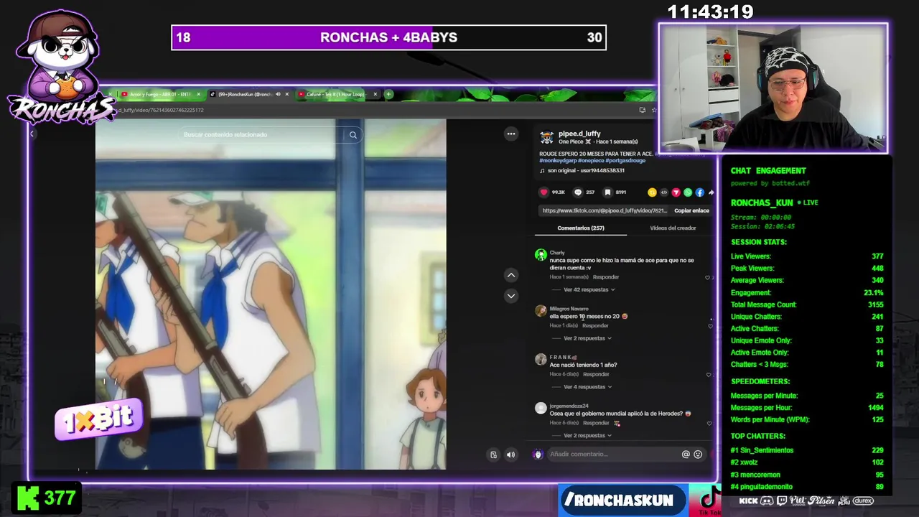Image resolution: width=919 pixels, height=517 pixels.
Task: Expand Ver 2 respuestas under Milagros Navarro
Action: click(587, 338)
